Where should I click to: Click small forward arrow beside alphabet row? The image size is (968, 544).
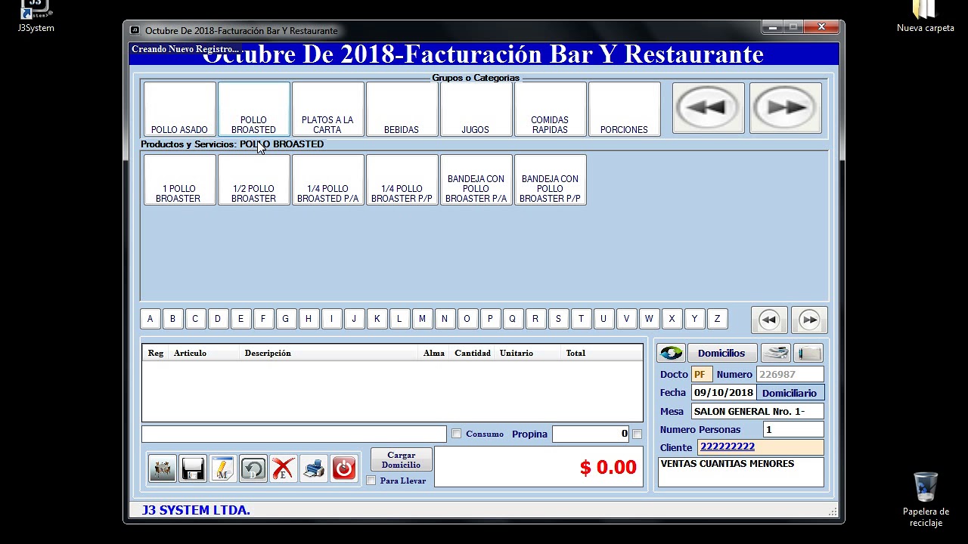point(809,320)
